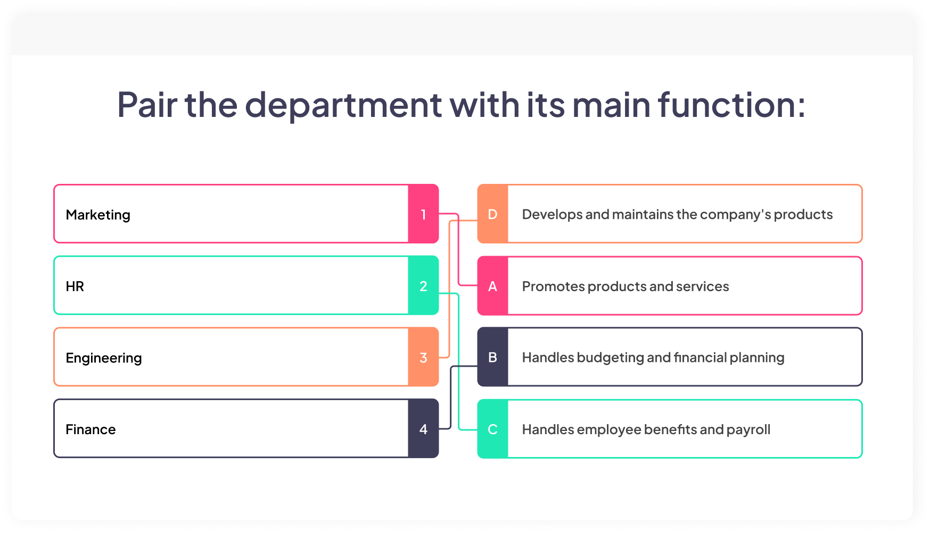930x533 pixels.
Task: Select the Engineering department card
Action: click(x=246, y=357)
